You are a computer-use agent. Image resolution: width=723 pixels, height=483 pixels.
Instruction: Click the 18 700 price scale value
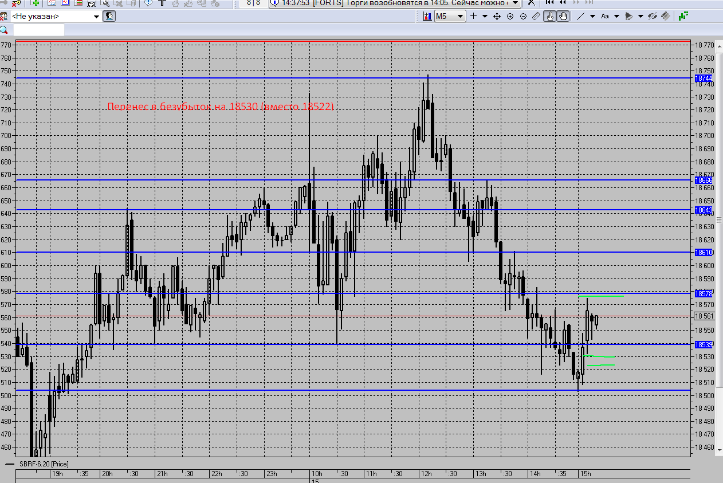705,136
